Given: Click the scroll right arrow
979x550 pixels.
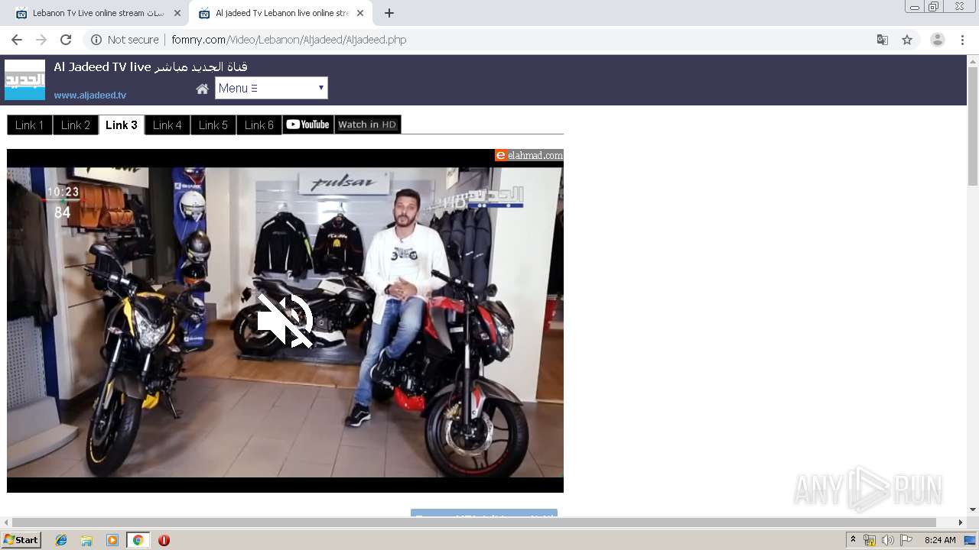Looking at the screenshot, I should (x=961, y=522).
